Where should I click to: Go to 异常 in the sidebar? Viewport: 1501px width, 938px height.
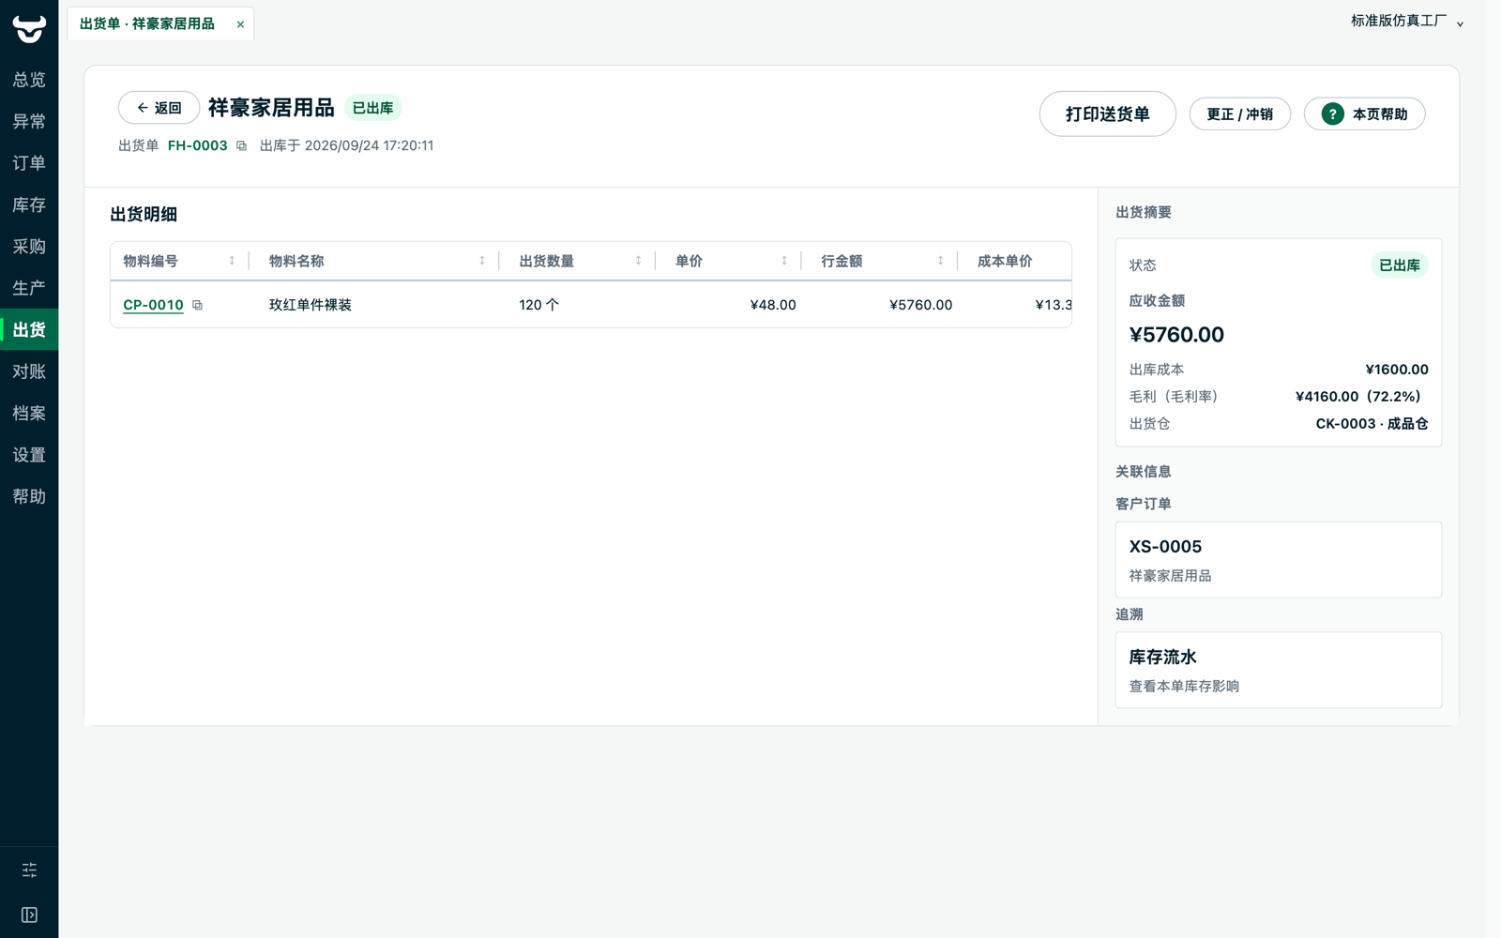(29, 121)
